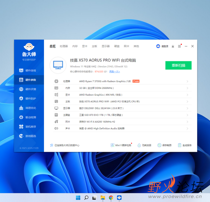Screen dimensions: 210x202
Task: Click the 鲁大师 logo avatar
Action: (x=29, y=47)
